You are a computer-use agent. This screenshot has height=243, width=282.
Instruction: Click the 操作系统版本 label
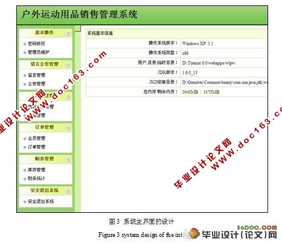163,43
